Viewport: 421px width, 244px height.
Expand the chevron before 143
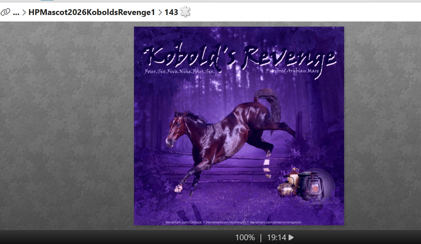pyautogui.click(x=160, y=13)
